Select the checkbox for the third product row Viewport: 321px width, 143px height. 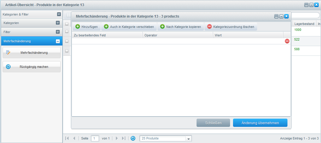(67, 51)
